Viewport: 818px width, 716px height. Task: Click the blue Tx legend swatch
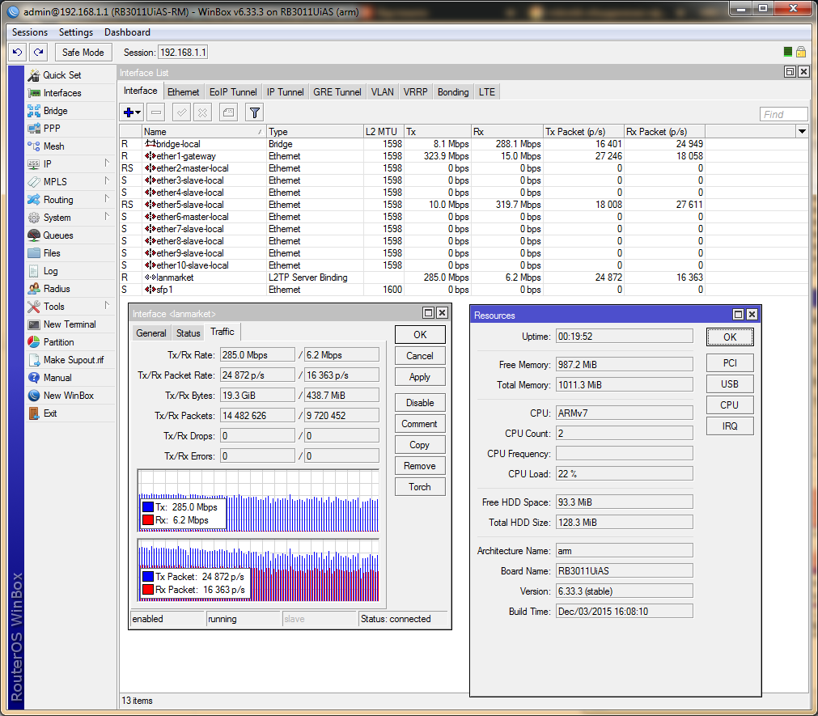pyautogui.click(x=148, y=507)
